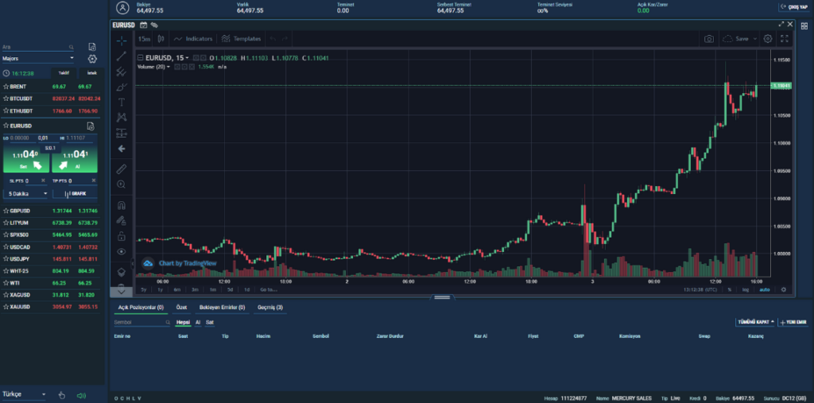Pick the ruler measure tool
This screenshot has height=403, width=814.
pyautogui.click(x=121, y=169)
